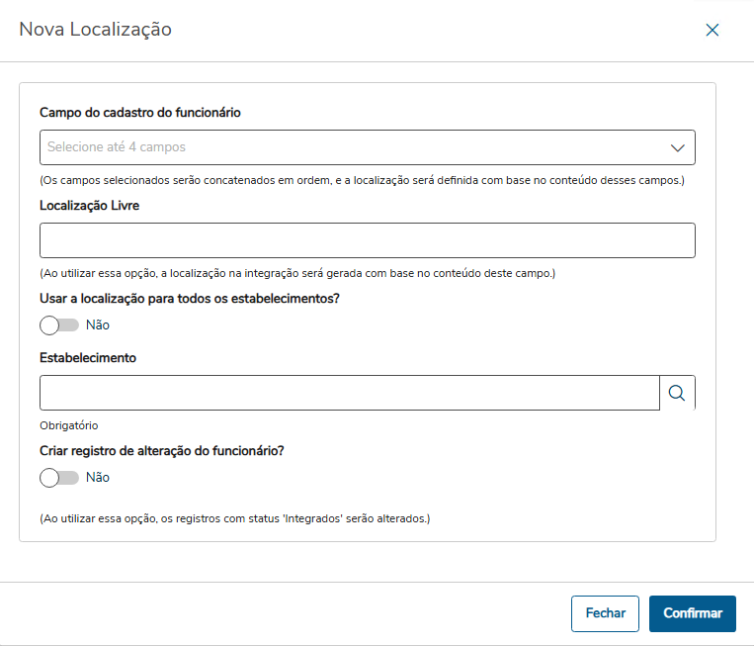Click the 'Estabelecimento' field label

[x=88, y=358]
